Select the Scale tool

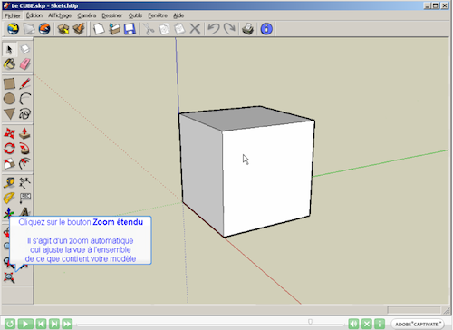(x=9, y=163)
